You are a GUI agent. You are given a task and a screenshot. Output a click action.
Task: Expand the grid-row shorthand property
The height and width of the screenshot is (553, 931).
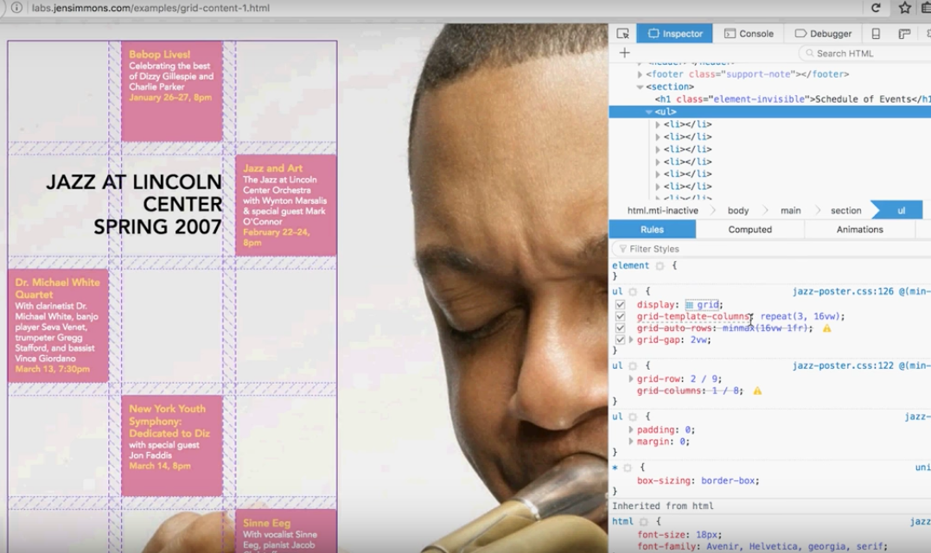point(631,379)
